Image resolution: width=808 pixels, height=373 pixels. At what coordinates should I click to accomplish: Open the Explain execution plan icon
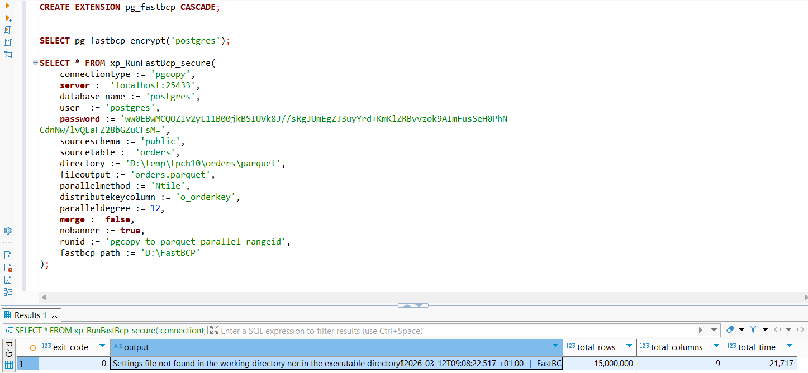pyautogui.click(x=8, y=42)
